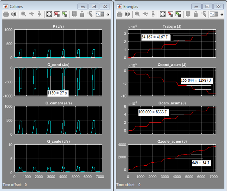Save current axes settings in Energías

point(171,14)
